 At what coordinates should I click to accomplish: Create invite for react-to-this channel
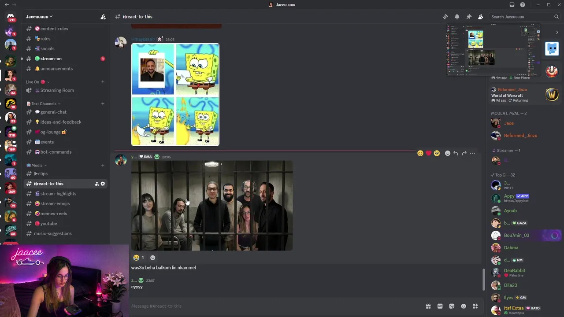click(96, 184)
